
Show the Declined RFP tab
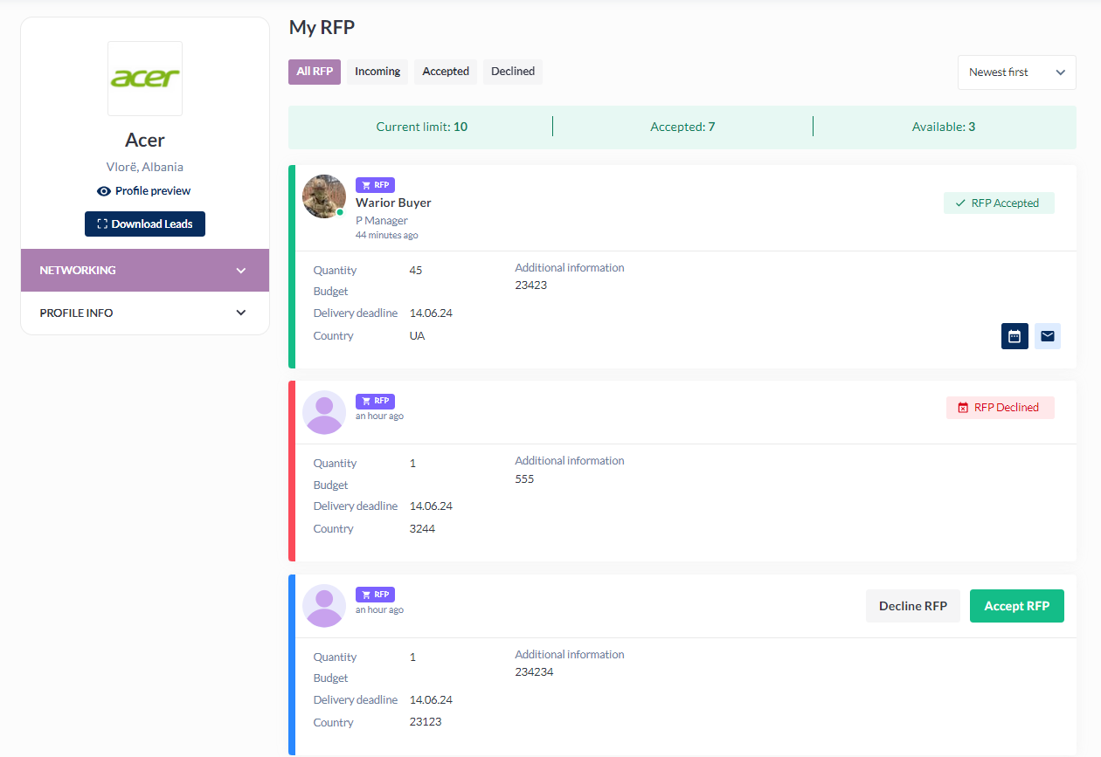pos(513,72)
